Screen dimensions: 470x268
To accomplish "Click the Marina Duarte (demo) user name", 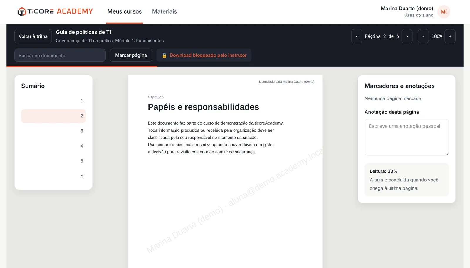I will 407,9.
